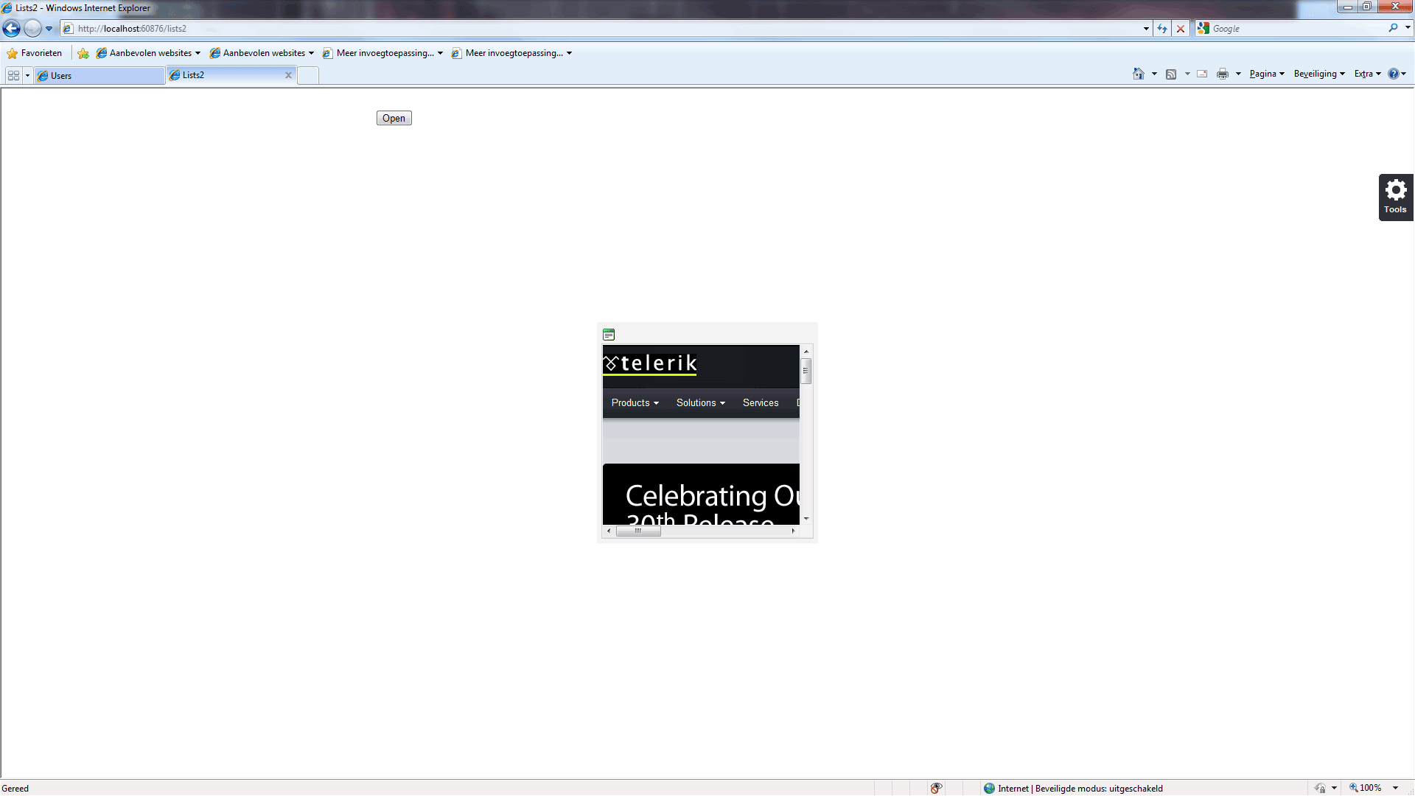This screenshot has width=1415, height=796.
Task: Click the popup window title icon
Action: point(609,335)
